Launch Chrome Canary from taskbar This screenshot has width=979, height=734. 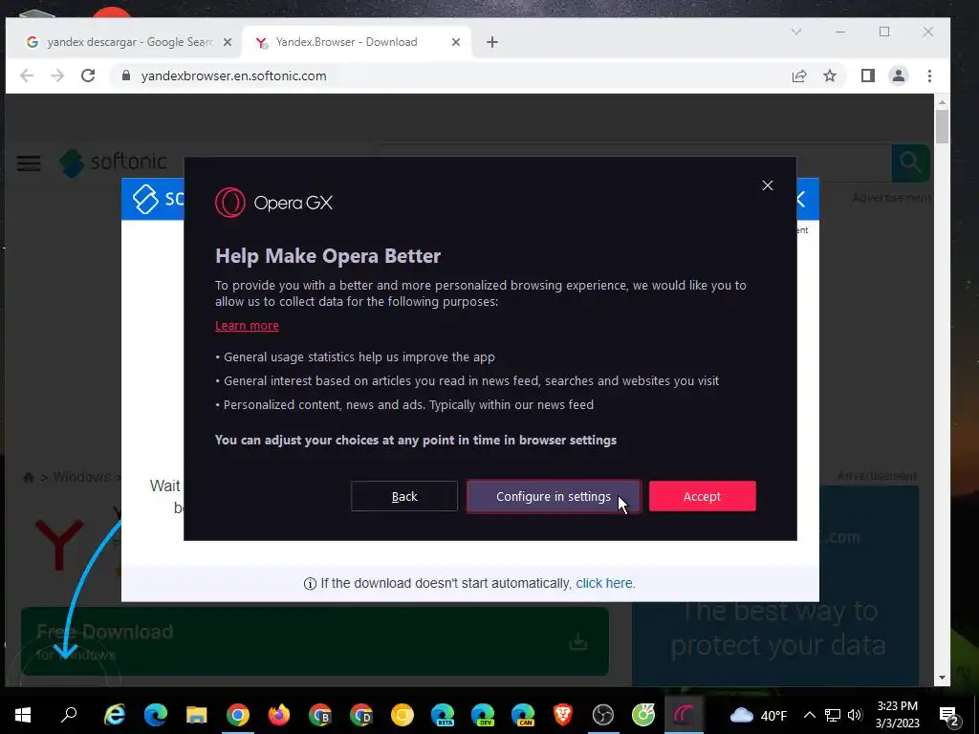coord(402,715)
